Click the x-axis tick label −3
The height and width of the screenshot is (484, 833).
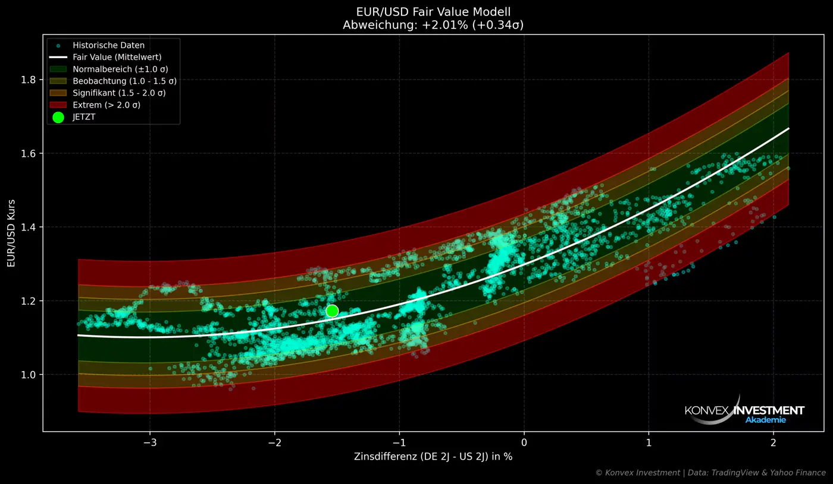pos(150,442)
